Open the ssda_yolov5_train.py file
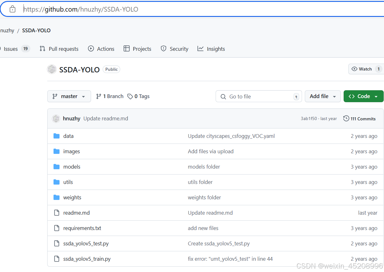This screenshot has height=272, width=384. (x=87, y=259)
